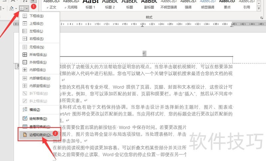266x161 pixels.
Task: Insert 横线(Z) horizontal line
Action: click(40, 109)
